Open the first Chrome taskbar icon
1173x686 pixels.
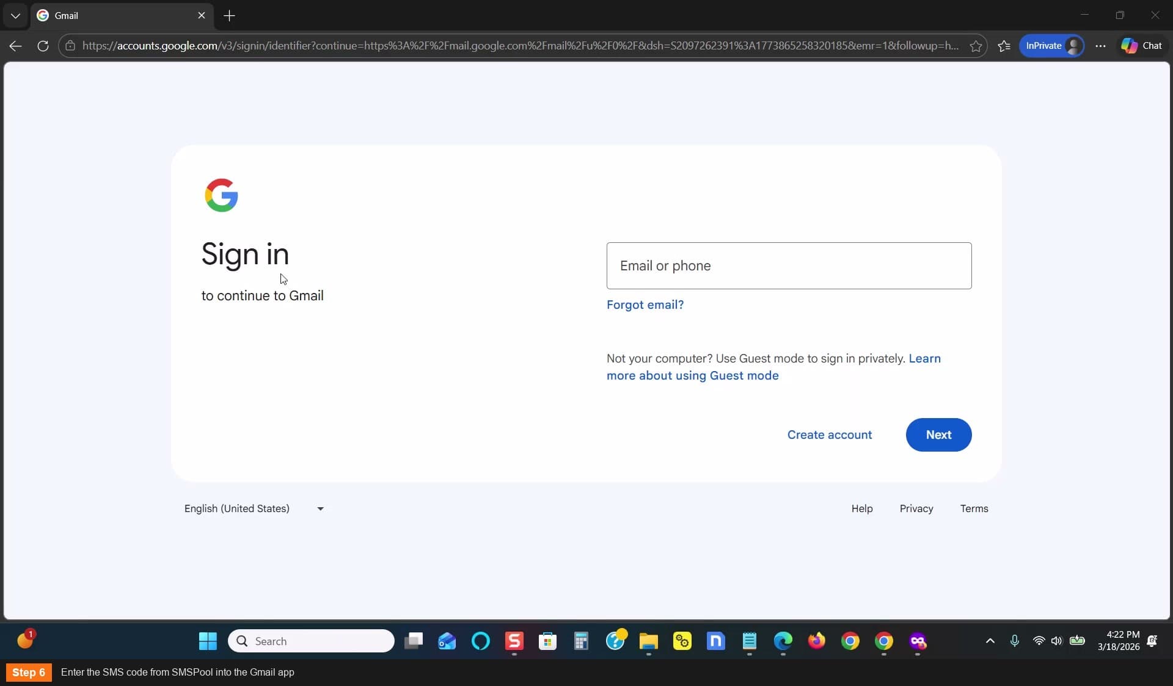click(x=850, y=641)
